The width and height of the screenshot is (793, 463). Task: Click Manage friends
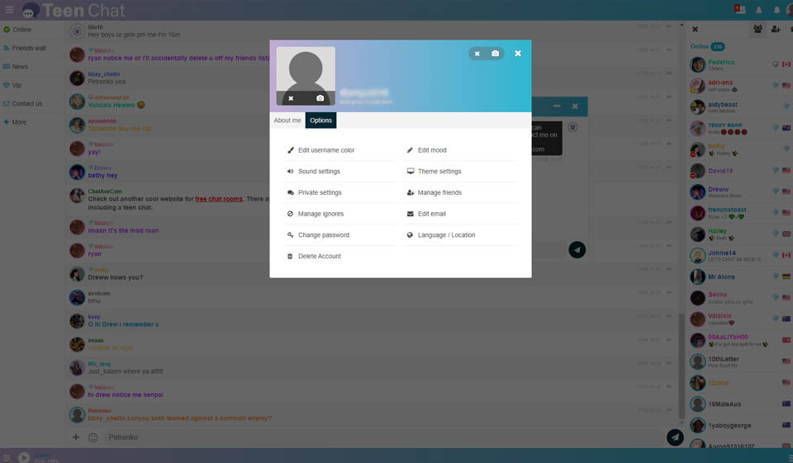[439, 192]
